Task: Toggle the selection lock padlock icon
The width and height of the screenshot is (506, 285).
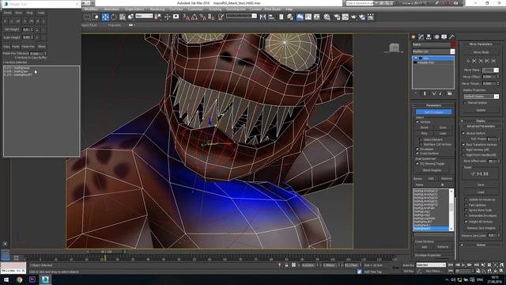Action: coord(286,265)
